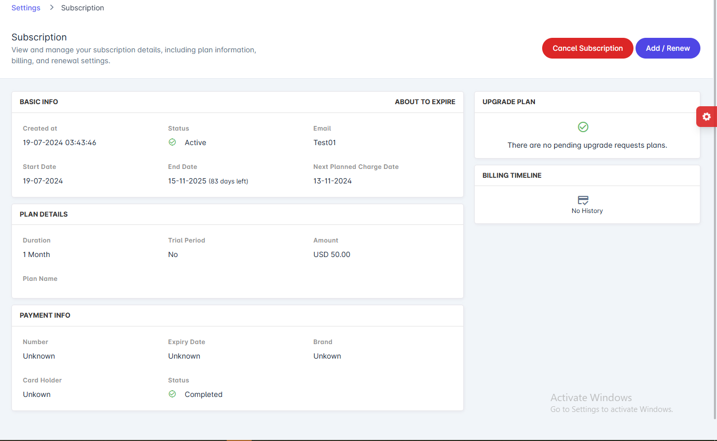The image size is (717, 441).
Task: Click the green check icon in Upgrade Plan
Action: 583,127
